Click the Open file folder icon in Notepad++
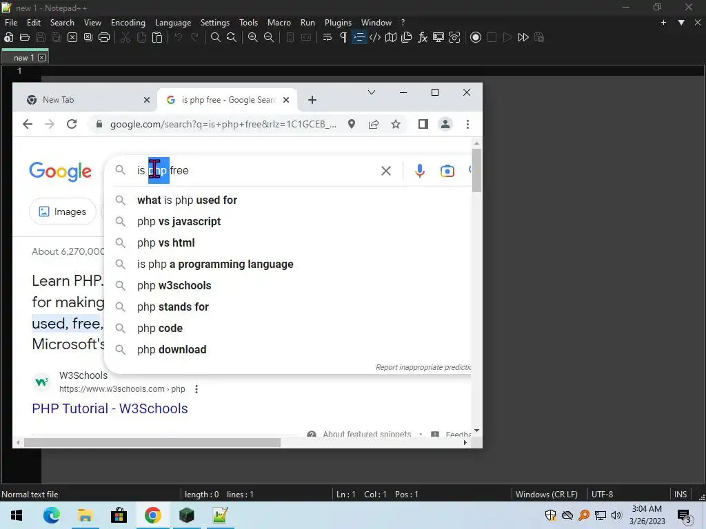 (25, 37)
